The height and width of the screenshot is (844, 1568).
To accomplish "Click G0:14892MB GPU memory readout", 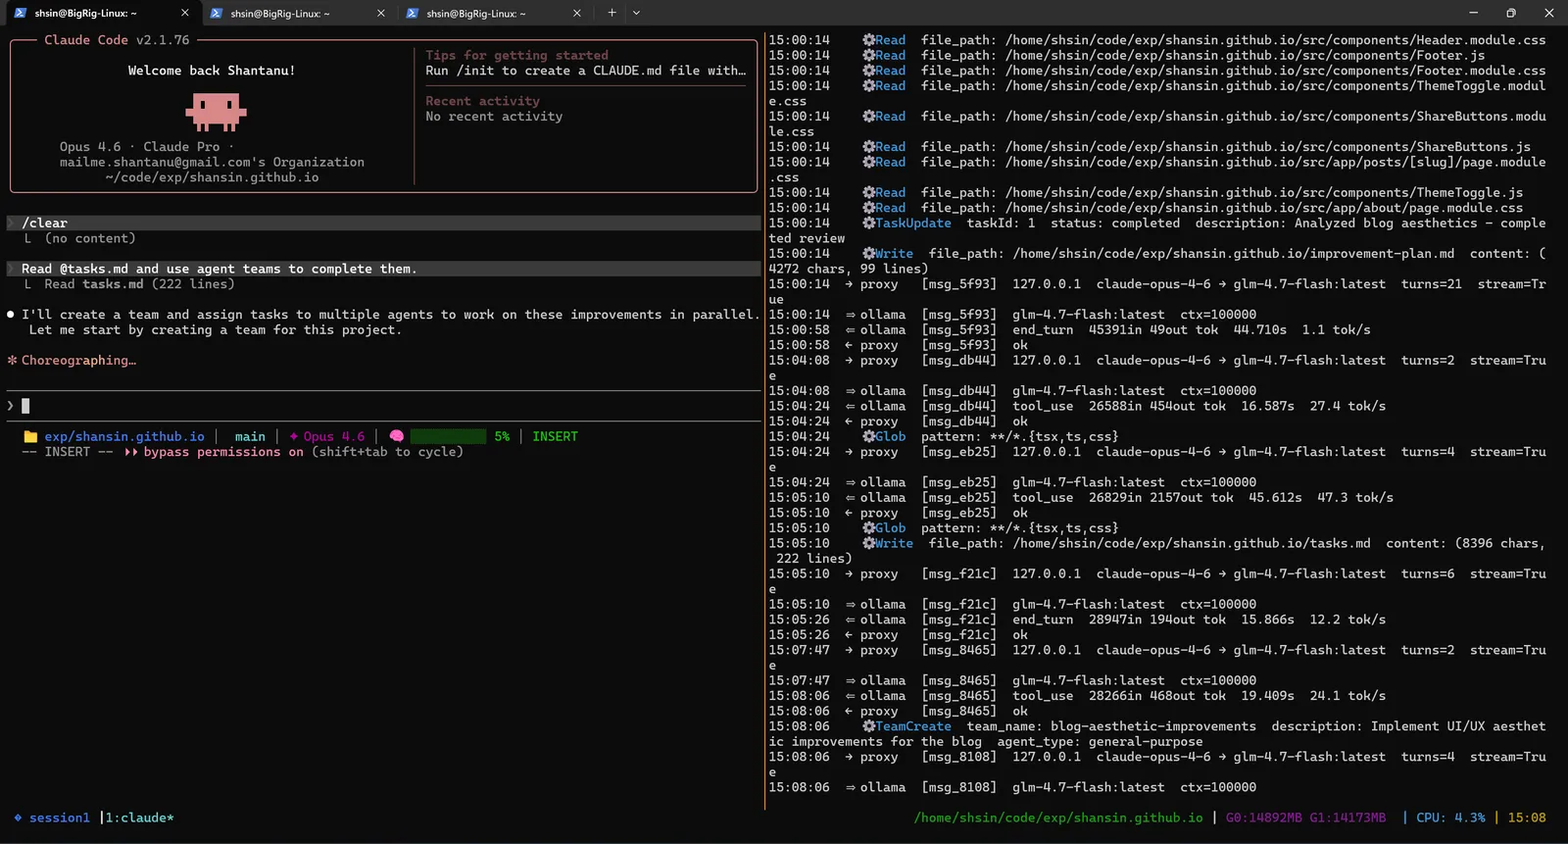I will [x=1264, y=818].
